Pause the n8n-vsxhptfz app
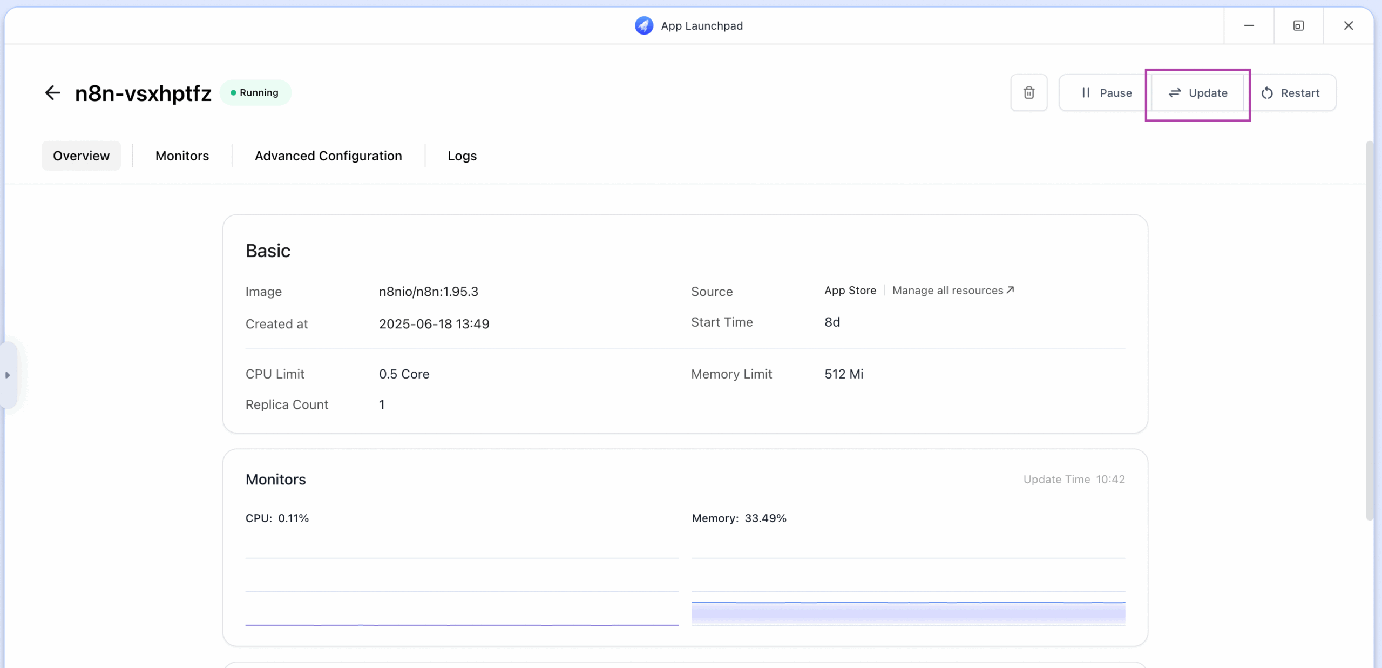 click(1106, 93)
